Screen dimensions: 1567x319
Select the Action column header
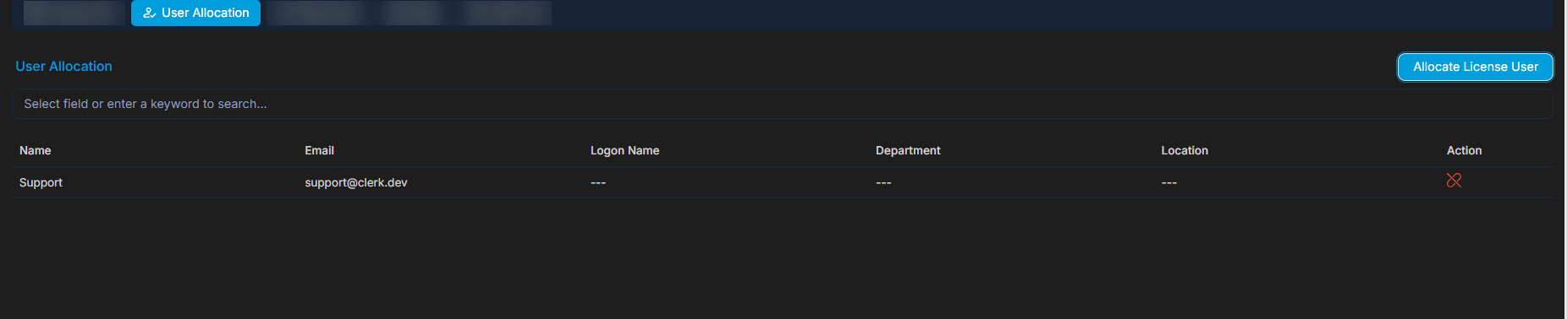click(1464, 150)
